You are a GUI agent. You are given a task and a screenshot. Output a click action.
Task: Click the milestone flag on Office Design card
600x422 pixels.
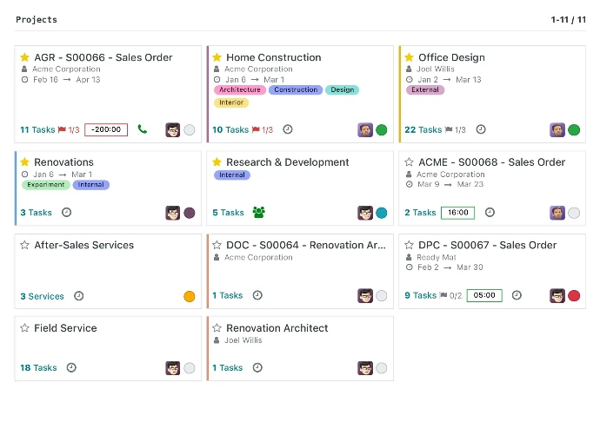click(449, 130)
